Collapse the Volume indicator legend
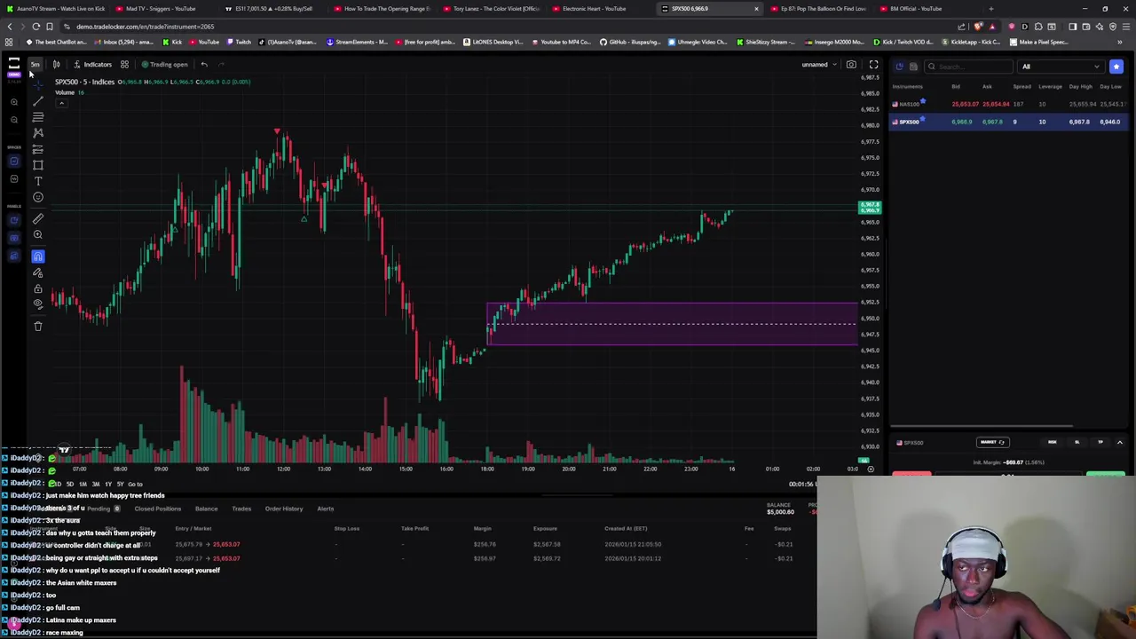Screen dimensions: 1136x639 (x=61, y=103)
